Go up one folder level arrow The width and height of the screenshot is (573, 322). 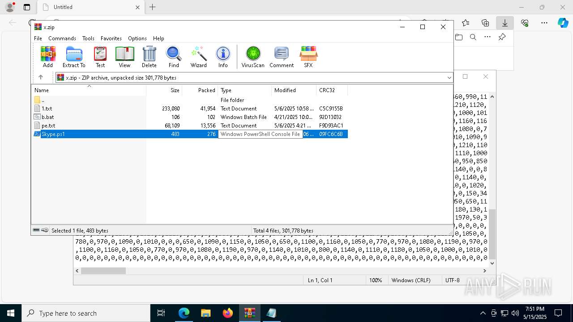(41, 77)
